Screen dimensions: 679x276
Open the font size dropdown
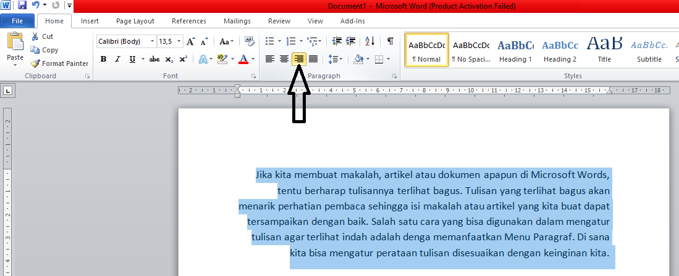[180, 41]
